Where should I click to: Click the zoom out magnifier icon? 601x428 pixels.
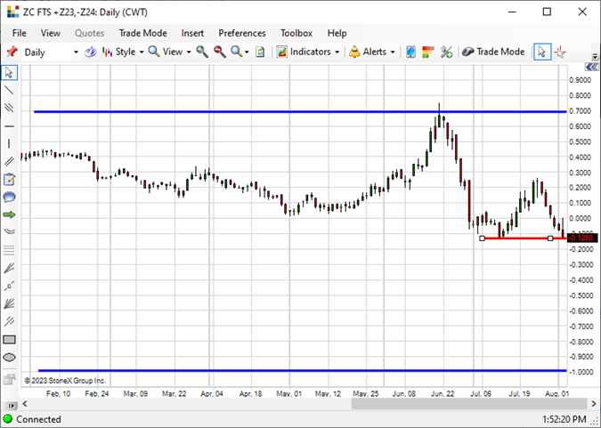pos(220,52)
